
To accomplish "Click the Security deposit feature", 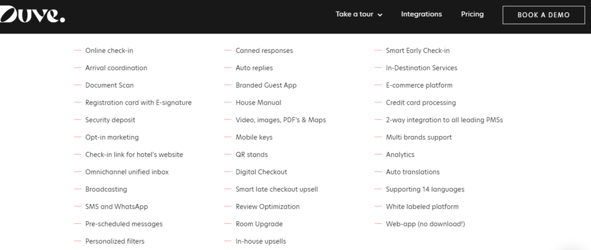I will [x=110, y=120].
